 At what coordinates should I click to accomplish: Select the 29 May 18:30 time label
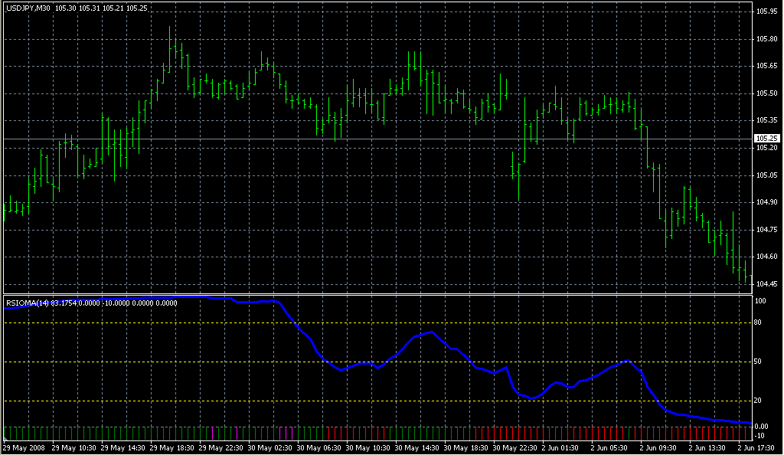click(x=171, y=447)
